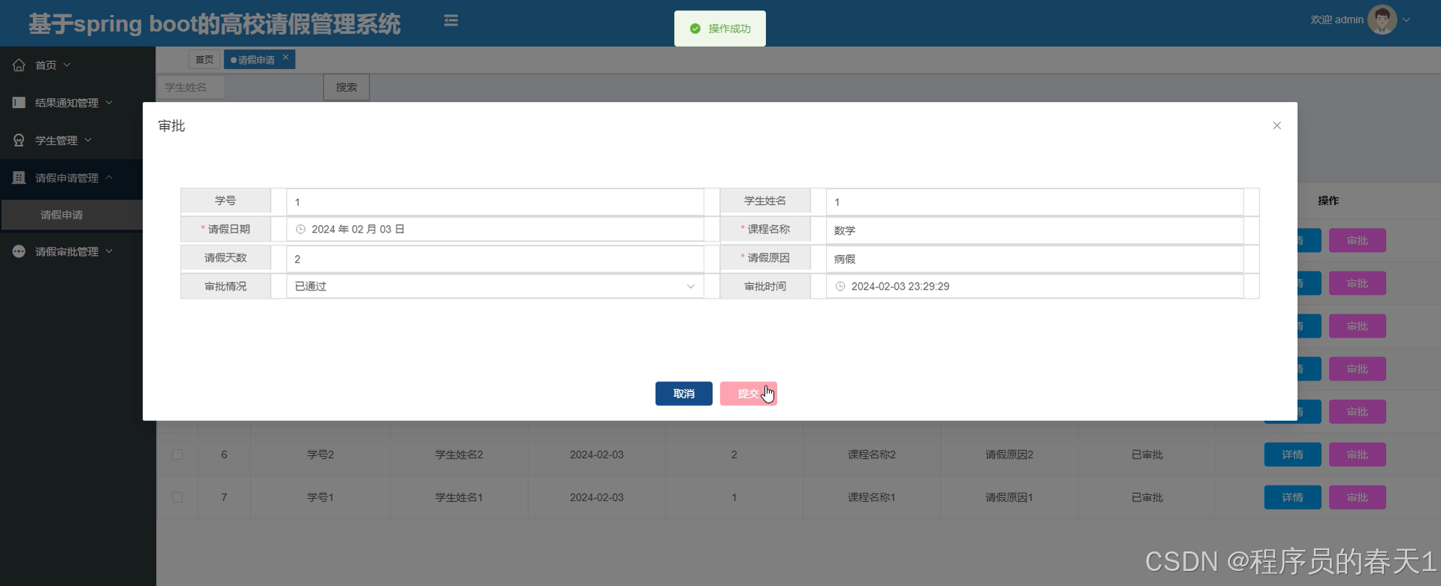Close the 审批 dialog with X
1441x586 pixels.
coord(1277,125)
